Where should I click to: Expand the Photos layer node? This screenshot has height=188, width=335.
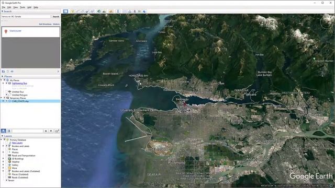click(4, 152)
